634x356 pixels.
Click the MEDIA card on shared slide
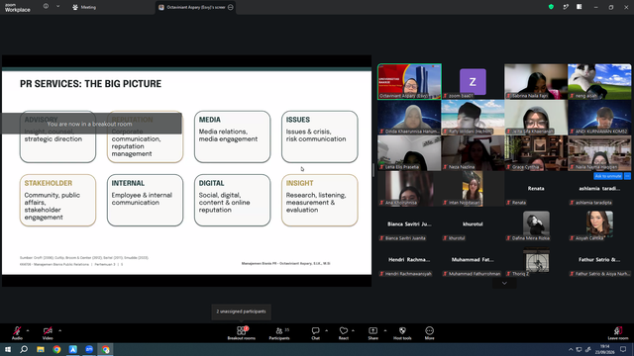point(232,136)
